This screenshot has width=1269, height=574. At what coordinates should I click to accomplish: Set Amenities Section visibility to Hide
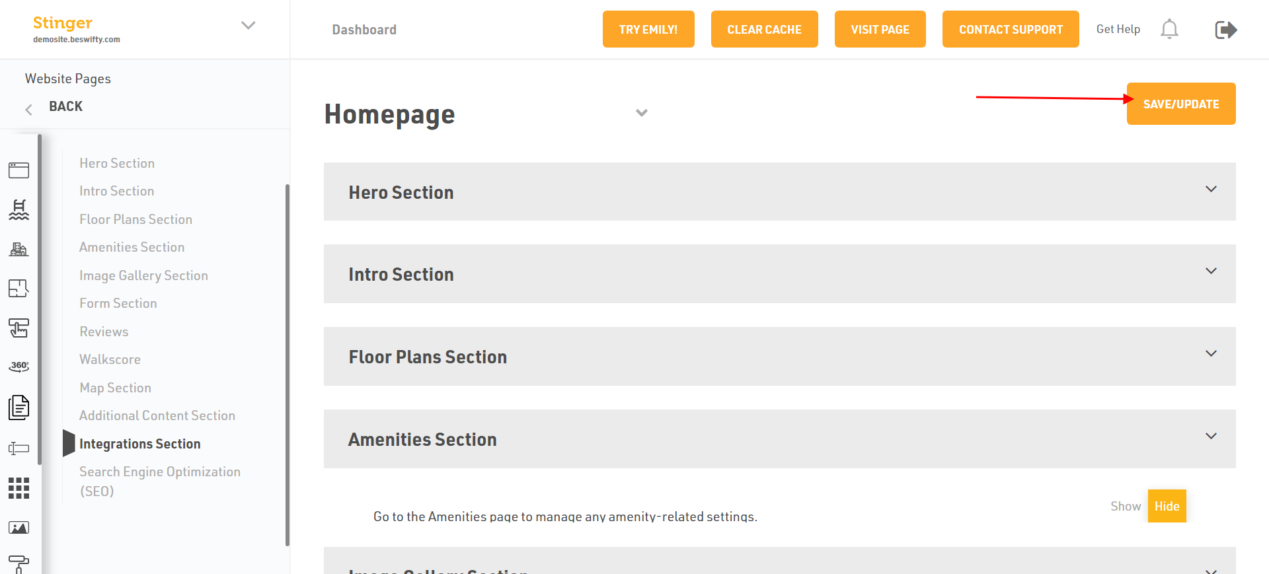pos(1167,506)
